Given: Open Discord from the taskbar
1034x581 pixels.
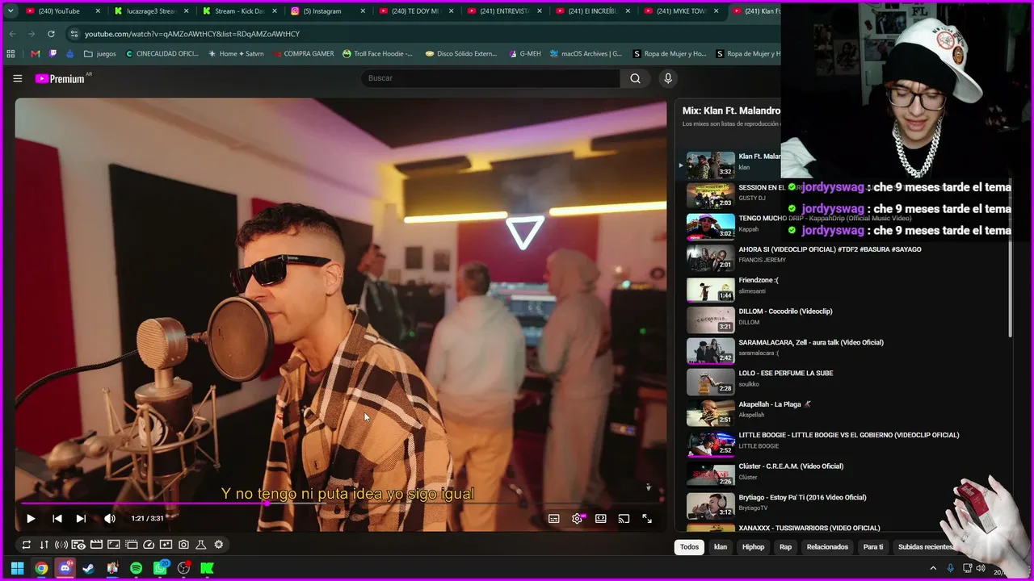Looking at the screenshot, I should point(65,568).
